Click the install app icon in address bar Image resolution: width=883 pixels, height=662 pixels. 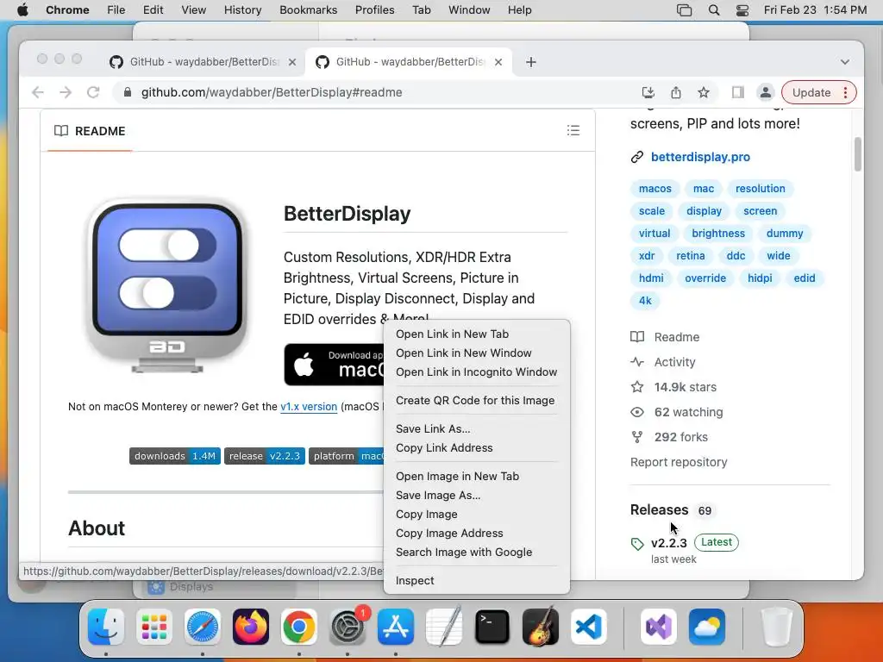(648, 92)
